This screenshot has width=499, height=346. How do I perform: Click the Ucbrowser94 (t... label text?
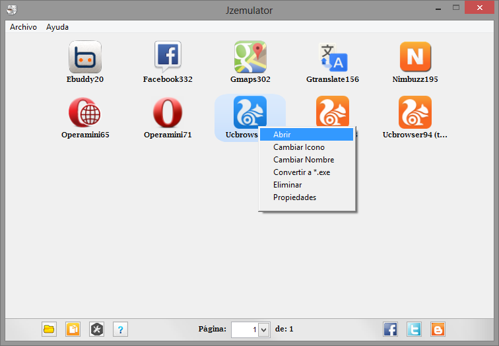[415, 135]
